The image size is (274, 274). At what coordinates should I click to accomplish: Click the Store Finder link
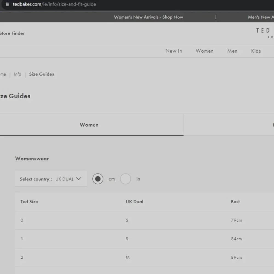[12, 33]
